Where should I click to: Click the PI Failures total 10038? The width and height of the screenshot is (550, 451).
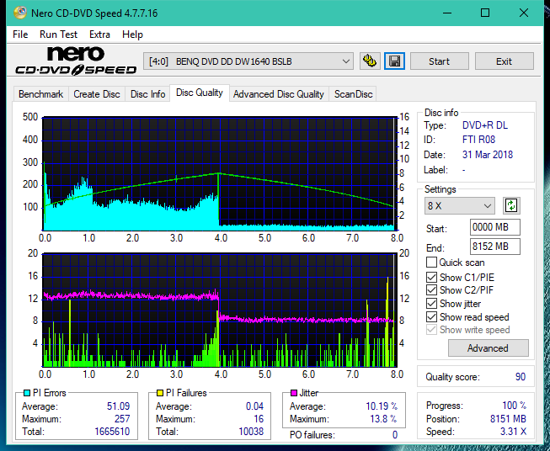(251, 432)
